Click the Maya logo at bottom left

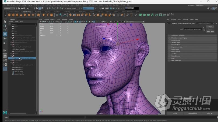[5, 113]
